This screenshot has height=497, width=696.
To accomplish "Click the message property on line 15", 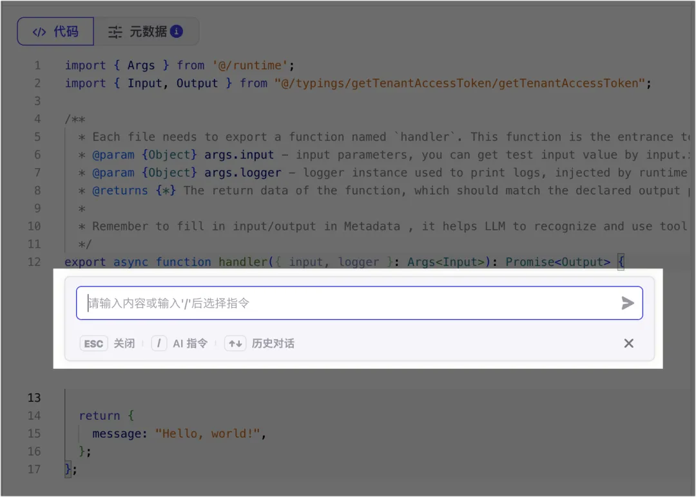I will coord(117,434).
